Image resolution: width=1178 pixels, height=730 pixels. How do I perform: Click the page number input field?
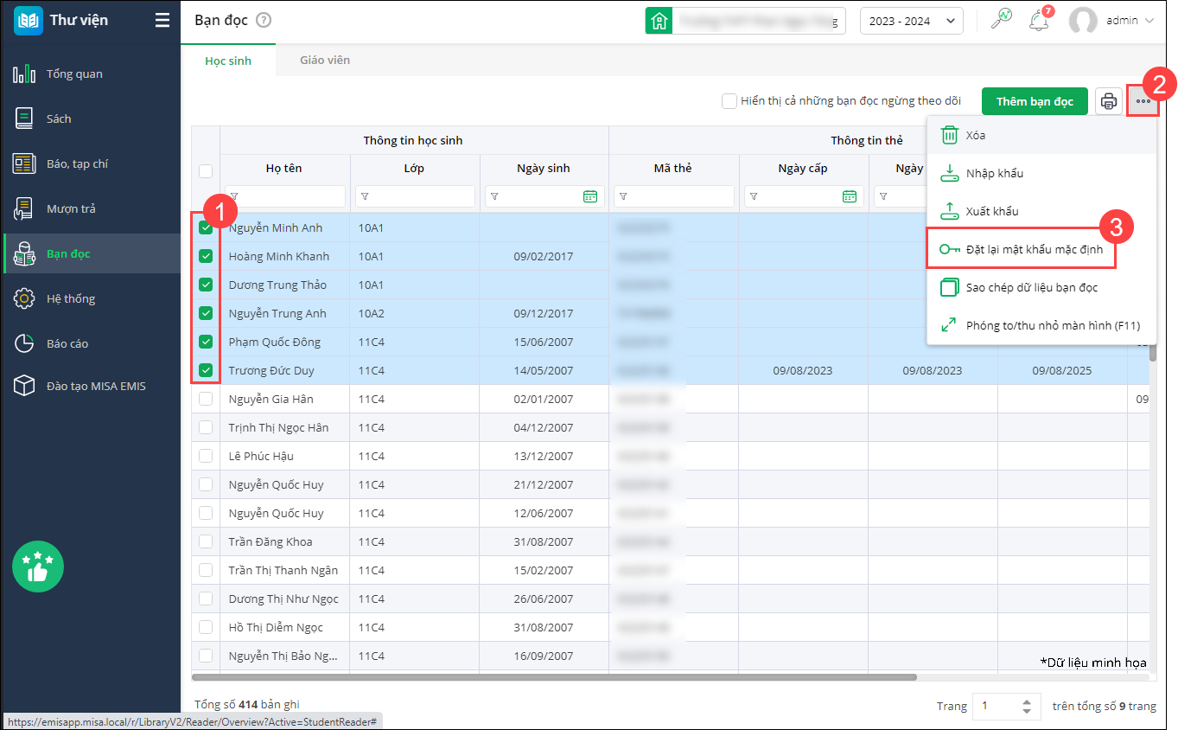pos(997,706)
